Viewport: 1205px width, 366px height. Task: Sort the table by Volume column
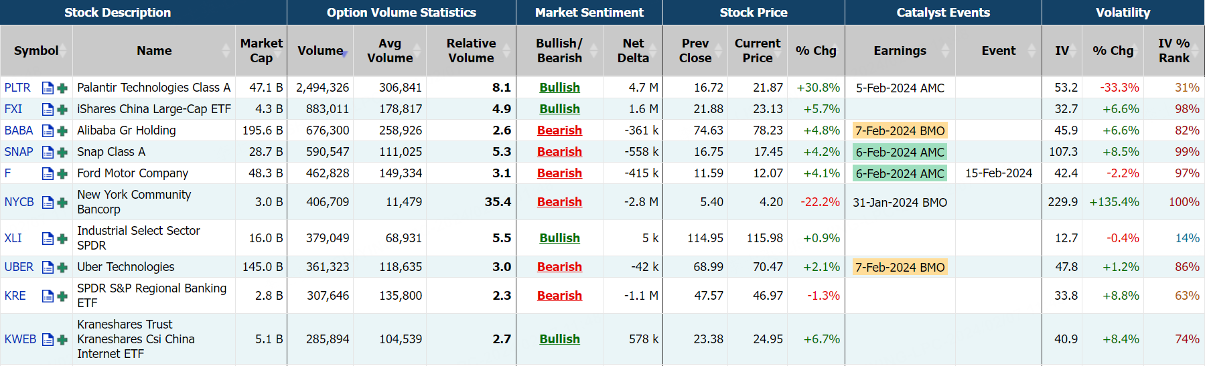point(320,51)
